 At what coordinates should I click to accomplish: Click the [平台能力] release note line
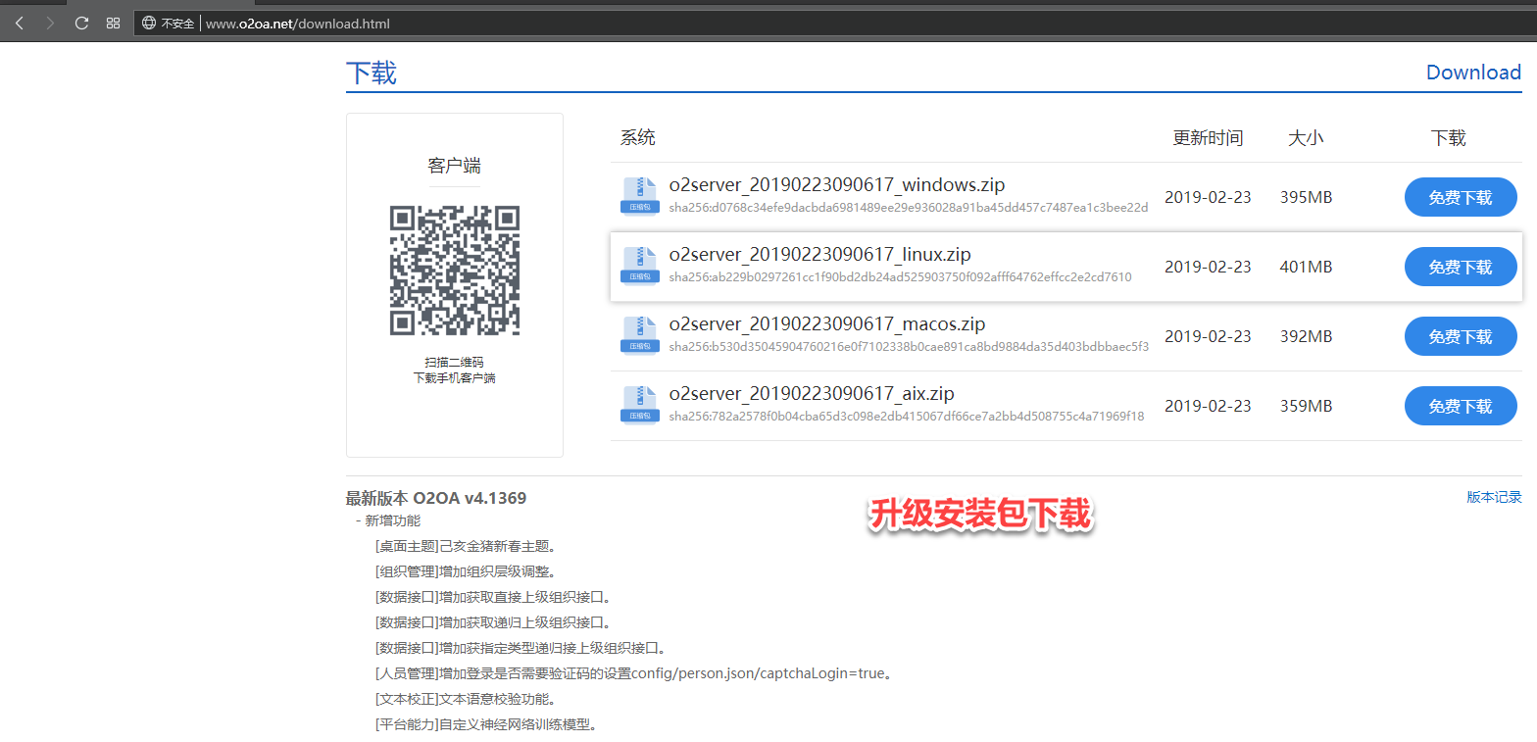pos(486,724)
